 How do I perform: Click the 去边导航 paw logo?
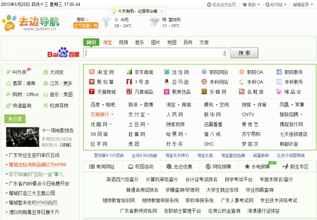coord(9,22)
